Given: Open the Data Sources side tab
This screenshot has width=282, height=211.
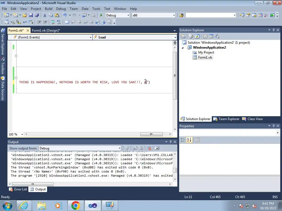Looking at the screenshot, I should pyautogui.click(x=3, y=88).
